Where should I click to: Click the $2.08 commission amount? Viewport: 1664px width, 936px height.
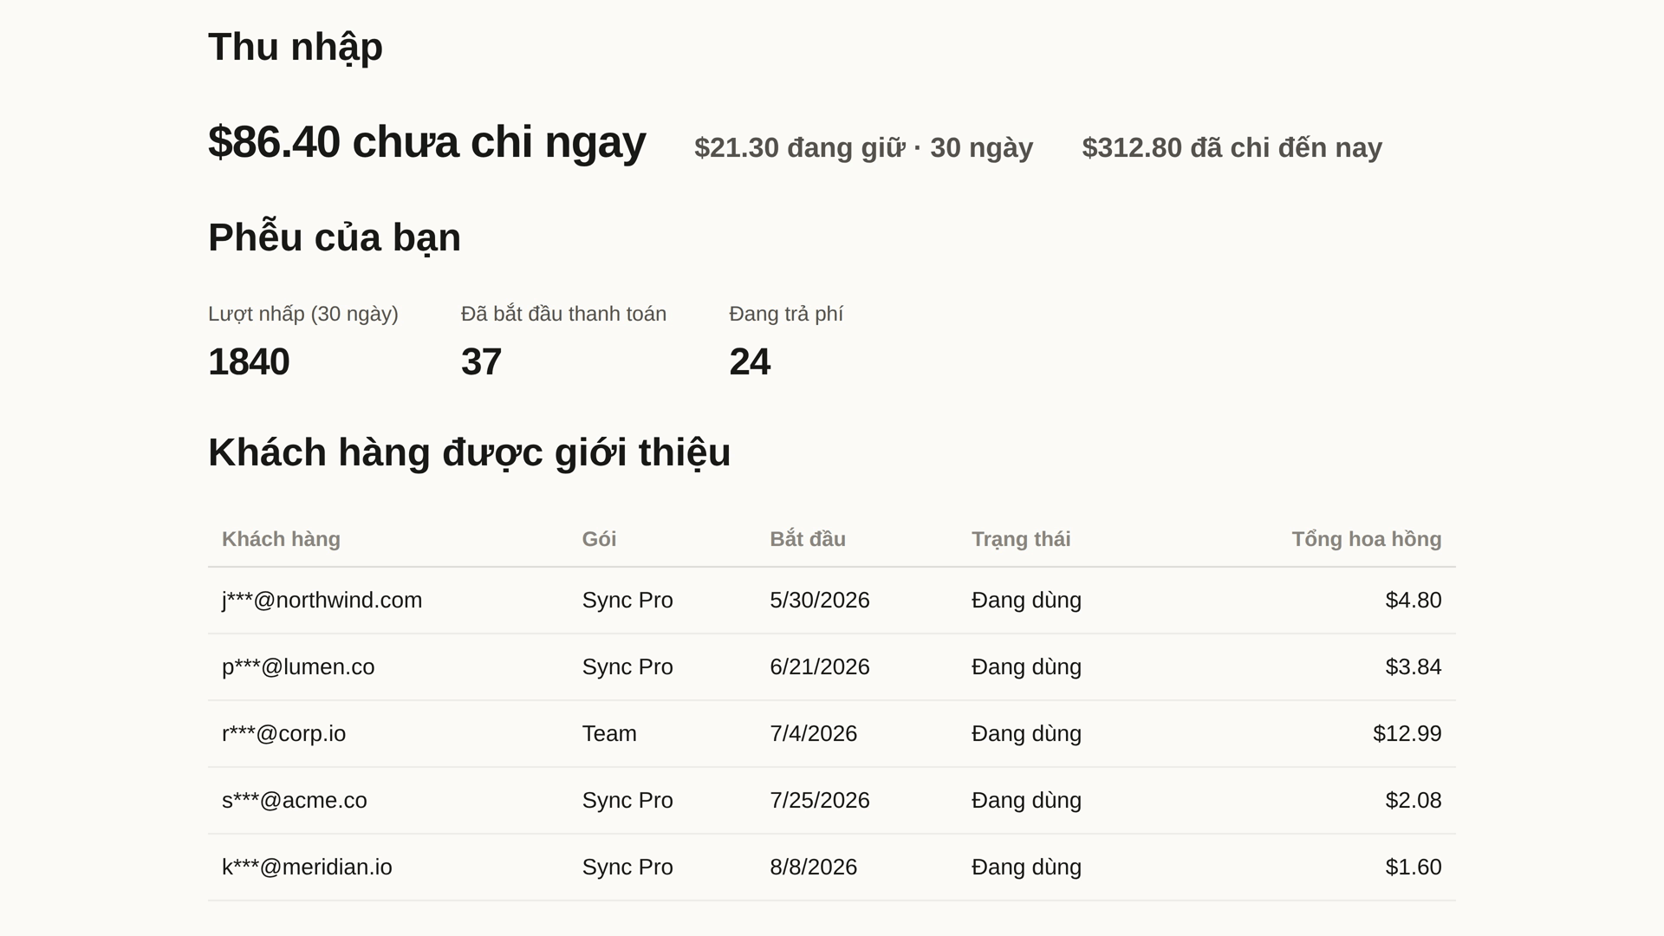(x=1414, y=801)
